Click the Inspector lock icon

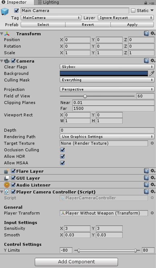point(146,3)
